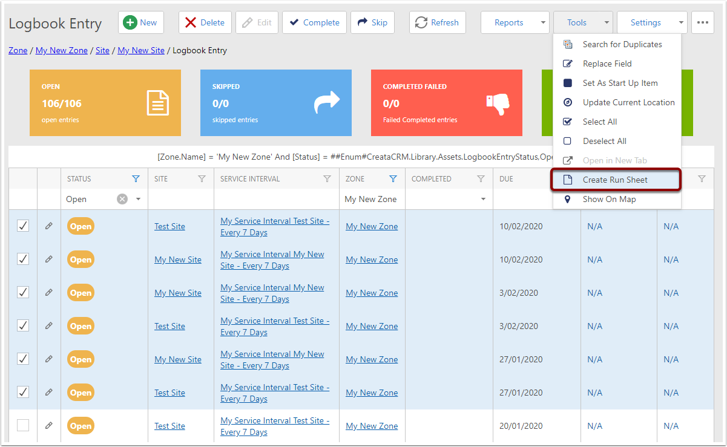
Task: Click the ZONE column filter icon
Action: 393,179
